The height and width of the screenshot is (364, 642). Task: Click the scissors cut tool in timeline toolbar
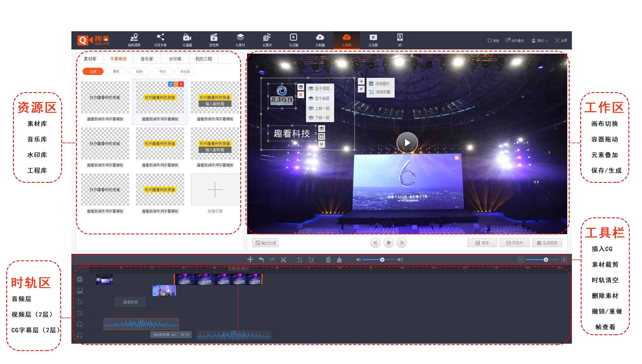point(283,260)
